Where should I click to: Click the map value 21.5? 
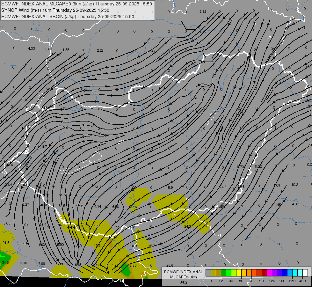click(x=6, y=243)
